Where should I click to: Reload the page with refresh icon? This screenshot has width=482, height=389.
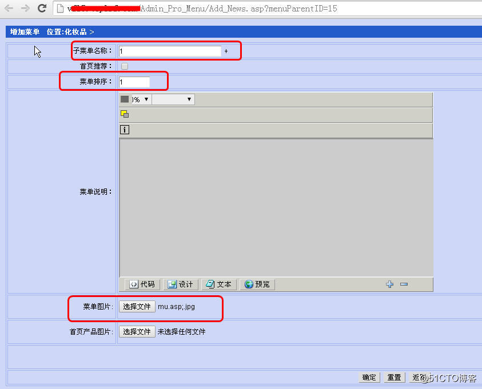[42, 8]
